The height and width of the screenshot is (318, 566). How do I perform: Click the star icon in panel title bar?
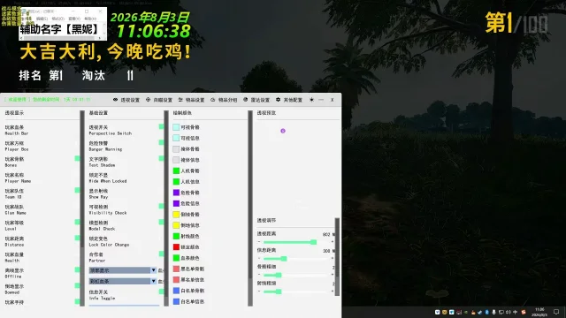(311, 100)
